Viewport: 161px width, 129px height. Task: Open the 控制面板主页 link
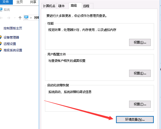tap(13, 28)
